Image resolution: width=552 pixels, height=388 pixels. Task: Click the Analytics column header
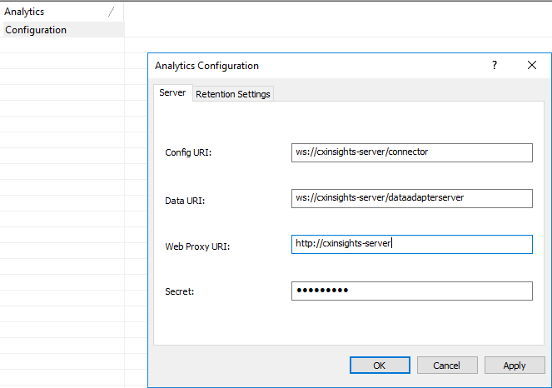pos(50,12)
